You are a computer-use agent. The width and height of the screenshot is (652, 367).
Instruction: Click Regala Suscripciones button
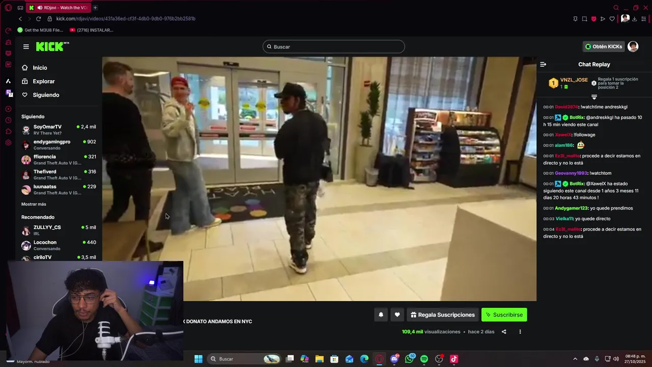(443, 315)
